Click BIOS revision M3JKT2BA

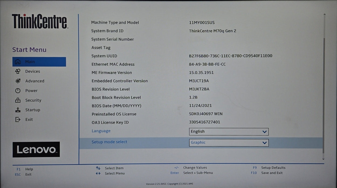pyautogui.click(x=199, y=89)
